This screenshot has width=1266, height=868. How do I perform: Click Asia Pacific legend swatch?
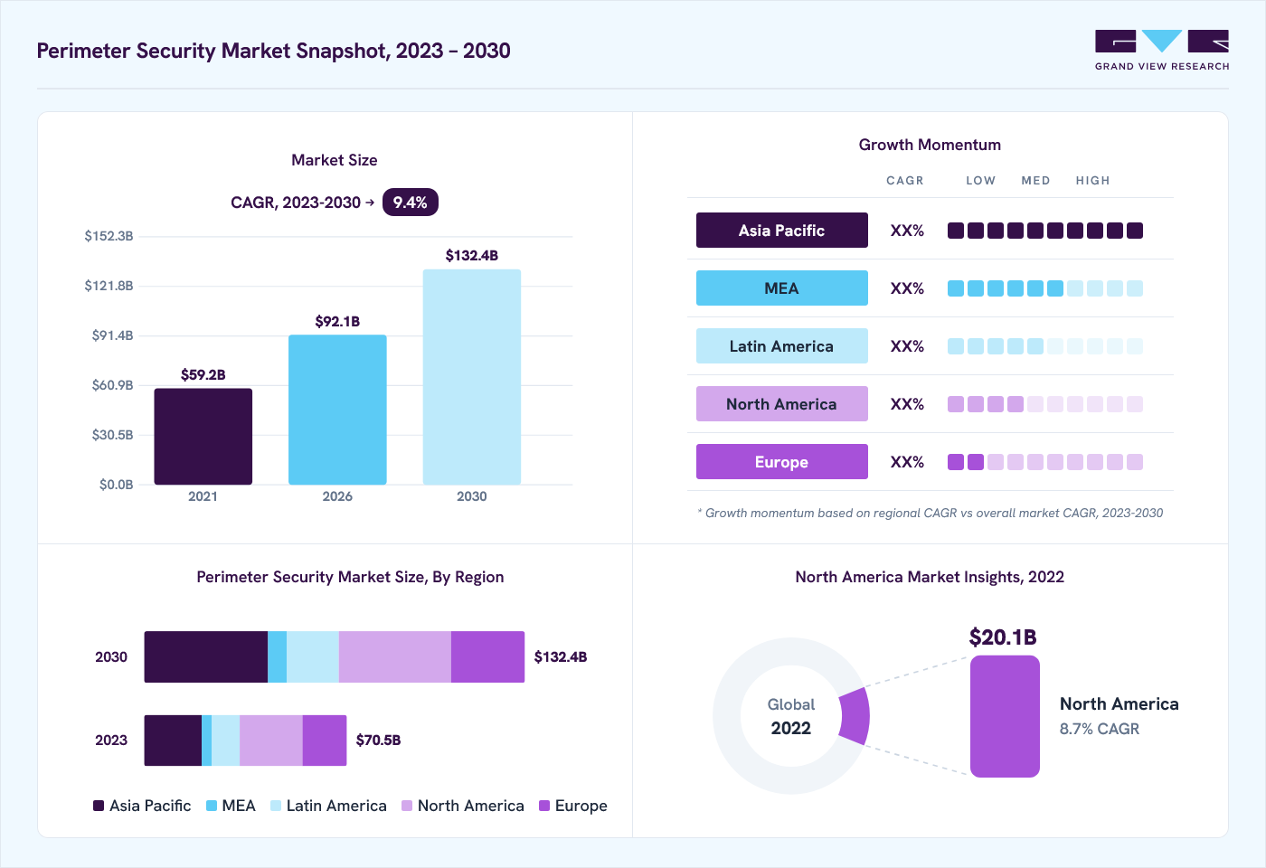[99, 806]
